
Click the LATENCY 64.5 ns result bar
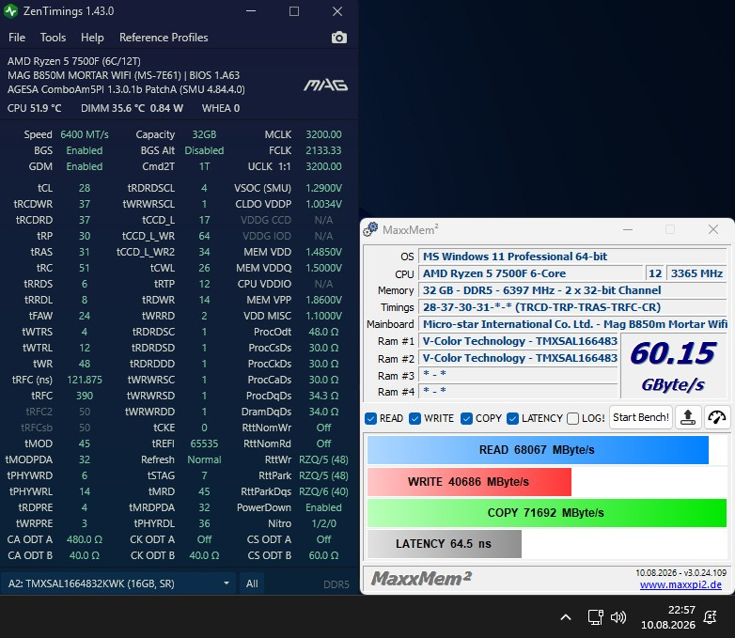[445, 544]
